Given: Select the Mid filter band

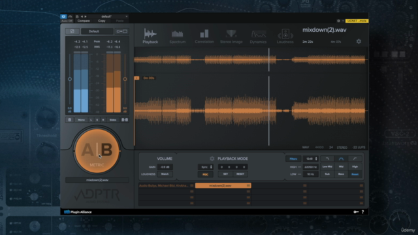Looking at the screenshot, I should point(341,166).
